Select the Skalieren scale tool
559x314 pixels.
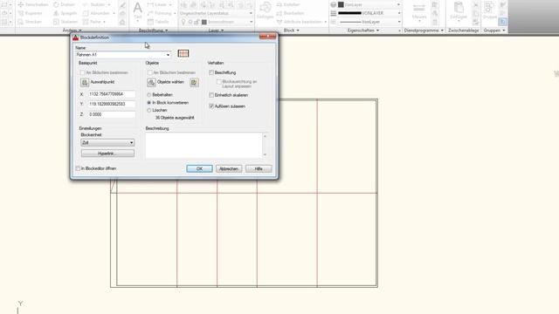point(66,22)
